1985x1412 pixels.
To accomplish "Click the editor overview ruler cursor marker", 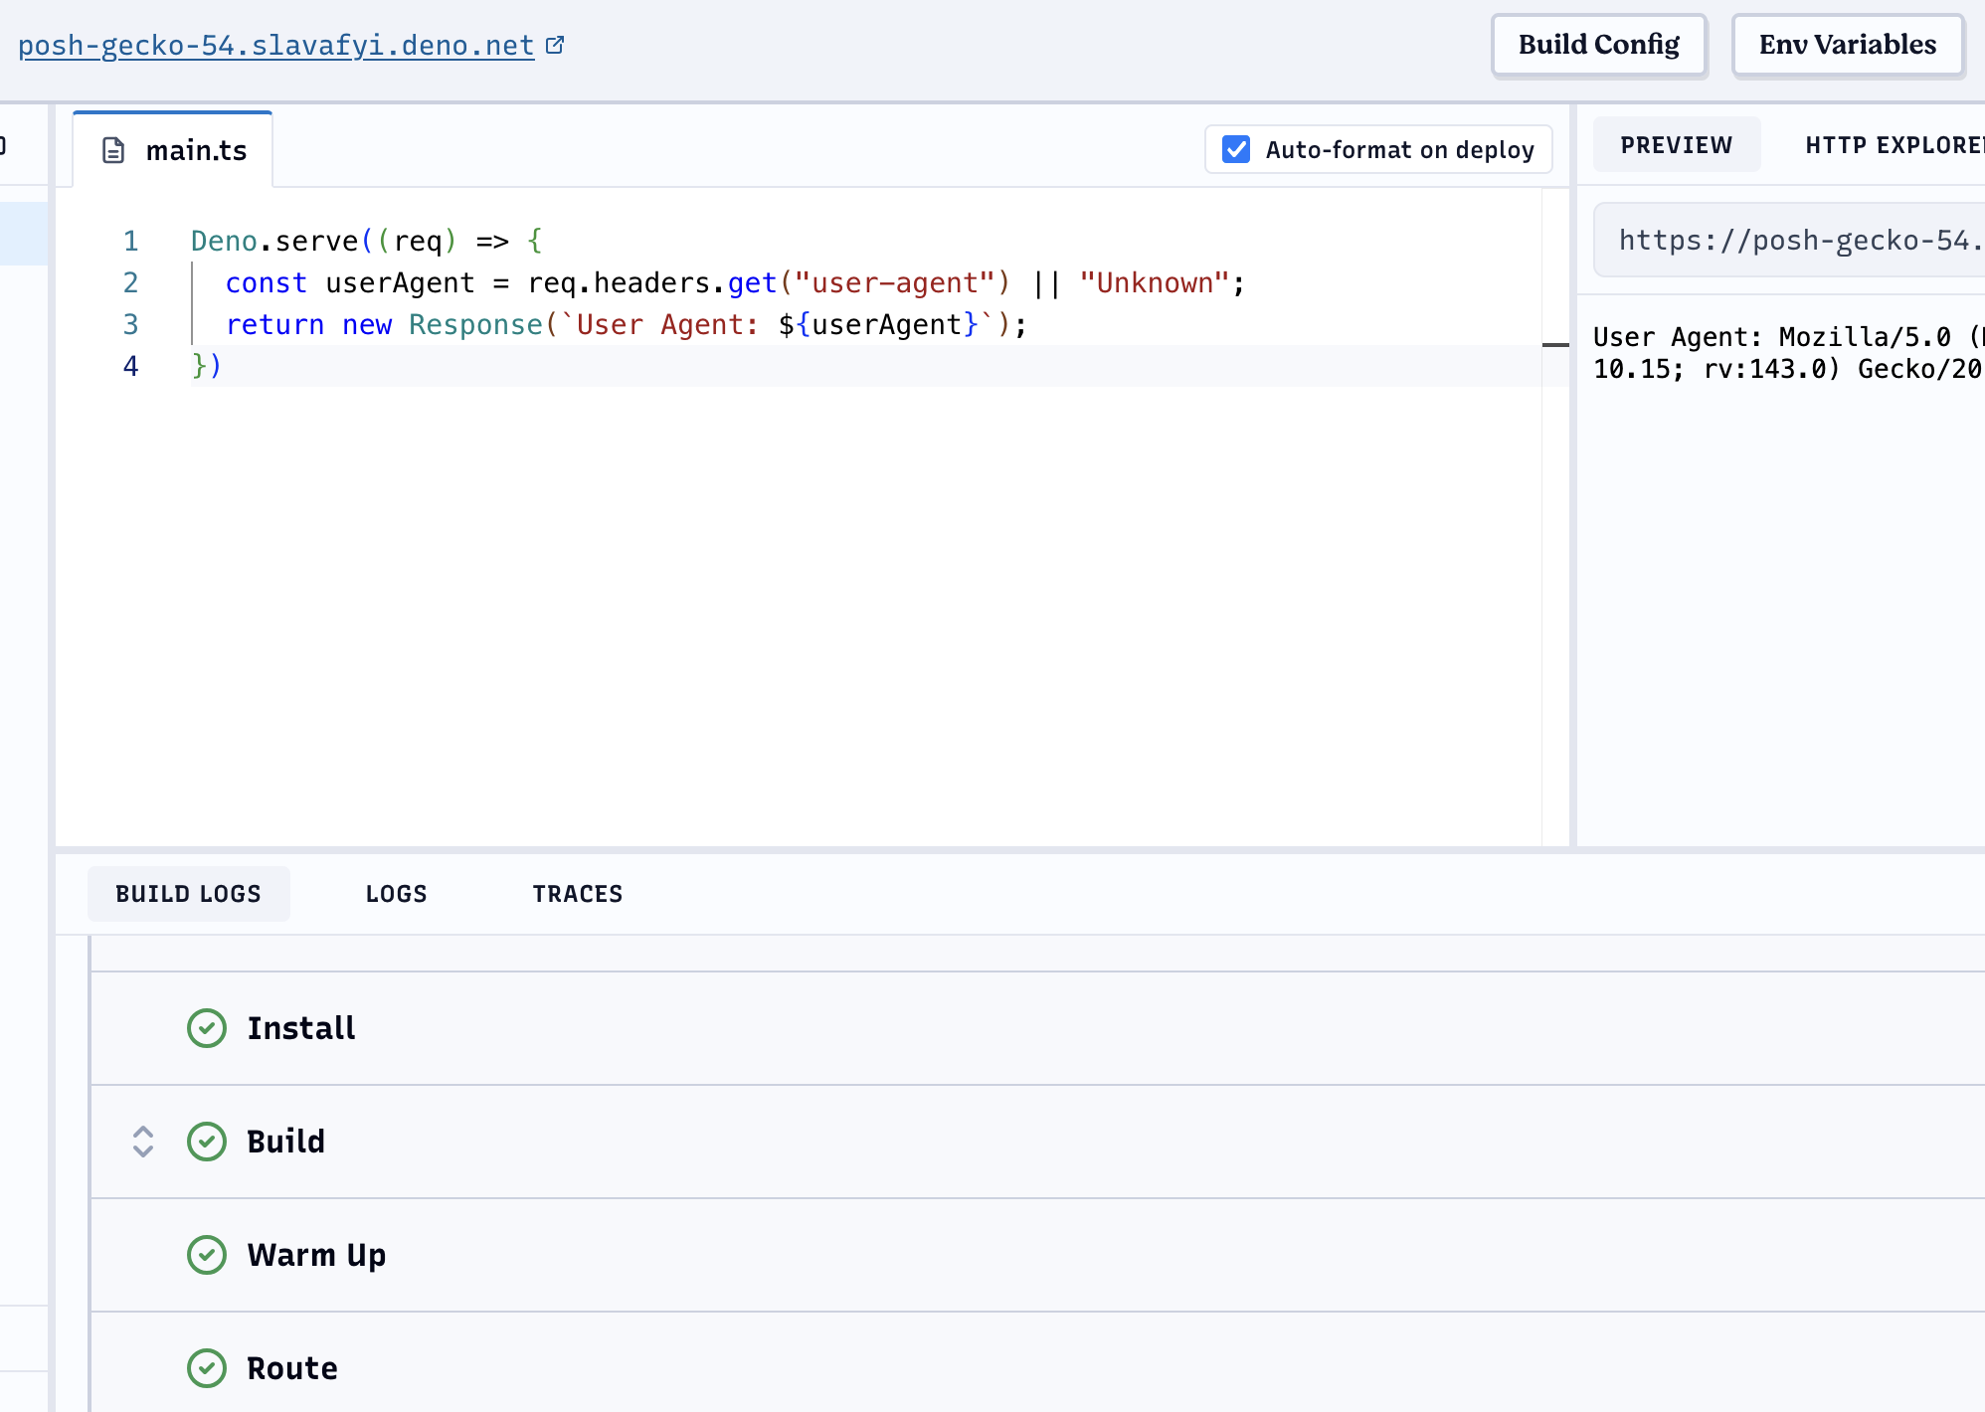I will [1555, 345].
